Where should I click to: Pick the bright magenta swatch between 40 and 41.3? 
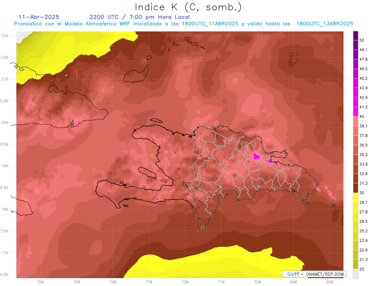tap(356, 112)
